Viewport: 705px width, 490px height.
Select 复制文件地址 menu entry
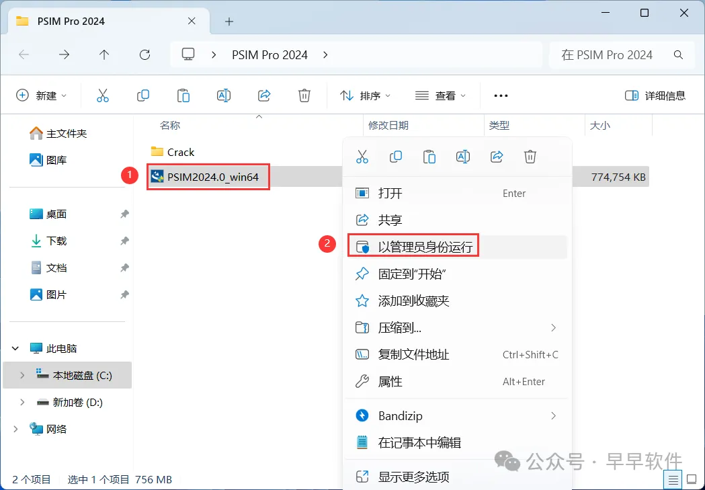[x=456, y=355]
